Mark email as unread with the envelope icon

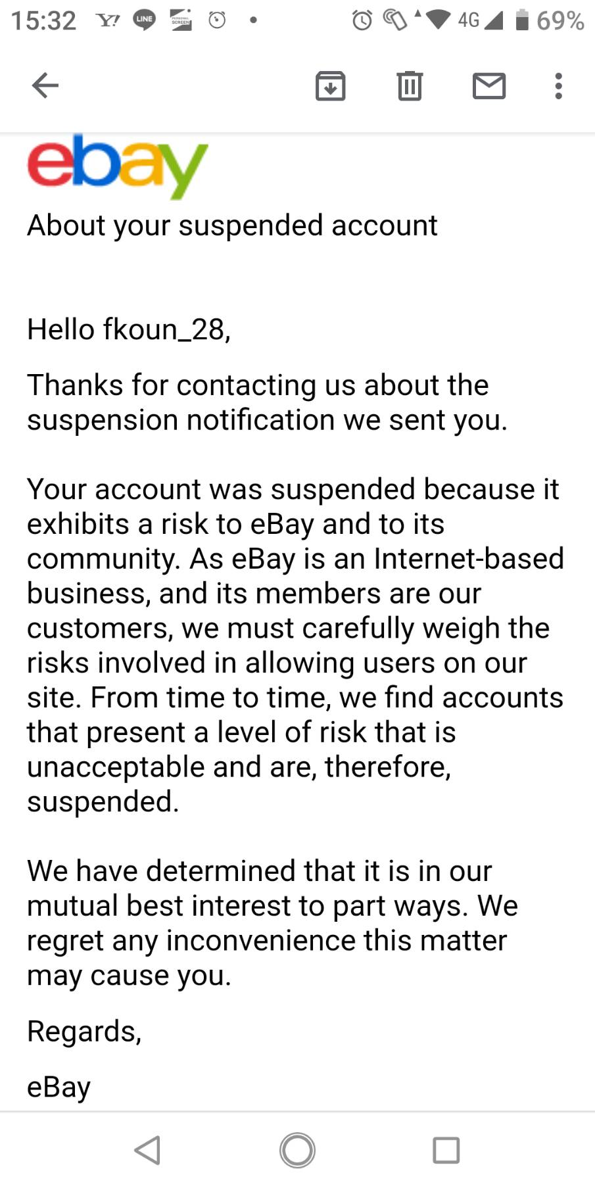(489, 85)
